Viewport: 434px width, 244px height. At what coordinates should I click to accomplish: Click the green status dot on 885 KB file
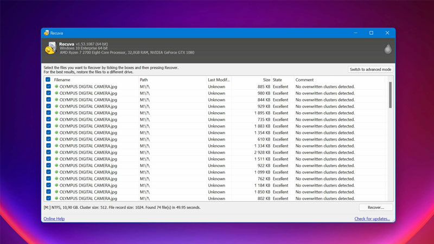tap(56, 87)
